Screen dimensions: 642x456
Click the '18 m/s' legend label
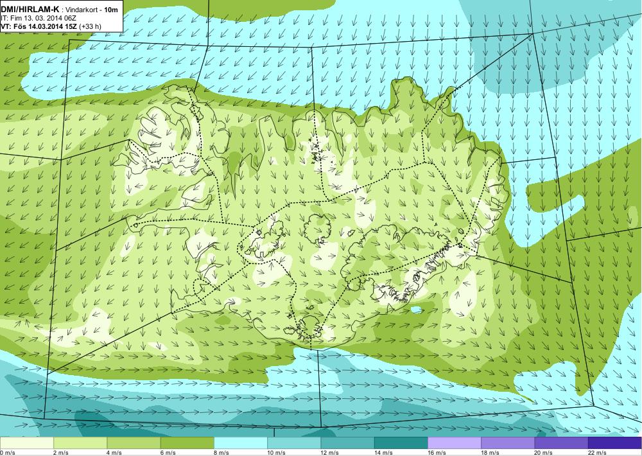click(490, 453)
